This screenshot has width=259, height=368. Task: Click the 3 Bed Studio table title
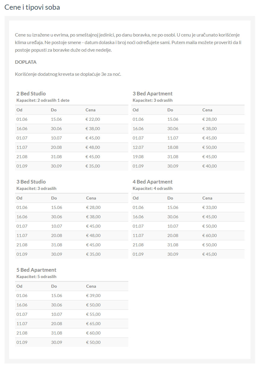click(x=31, y=182)
